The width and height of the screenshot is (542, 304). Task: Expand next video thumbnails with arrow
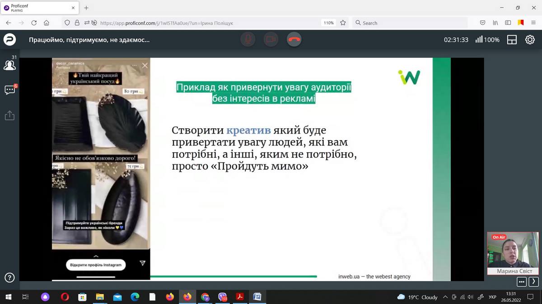533,282
